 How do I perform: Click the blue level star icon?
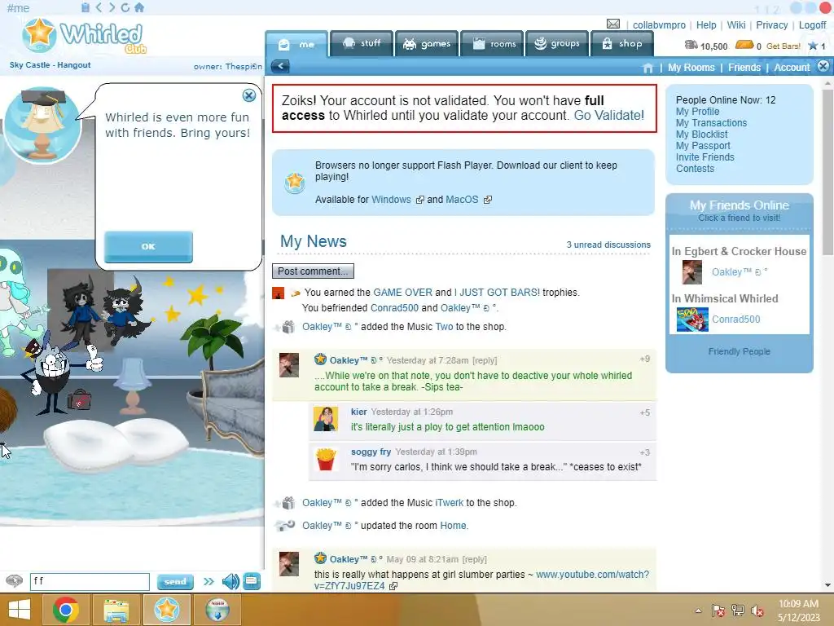(813, 46)
